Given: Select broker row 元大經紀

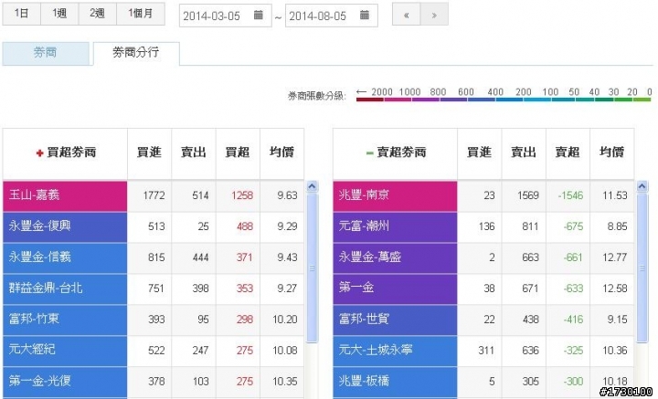Looking at the screenshot, I should click(x=65, y=352).
